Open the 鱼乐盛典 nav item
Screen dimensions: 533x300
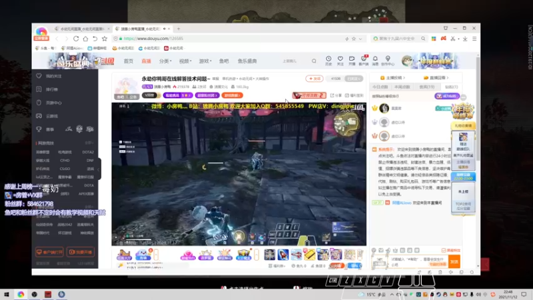(x=247, y=61)
